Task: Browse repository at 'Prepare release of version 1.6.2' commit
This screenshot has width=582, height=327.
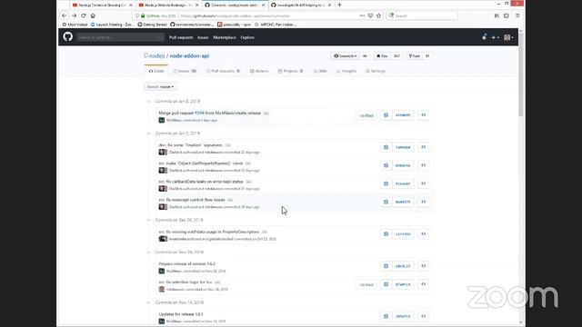Action: 424,266
